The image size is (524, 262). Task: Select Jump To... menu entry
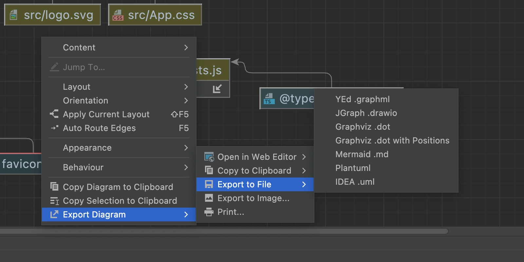click(119, 67)
